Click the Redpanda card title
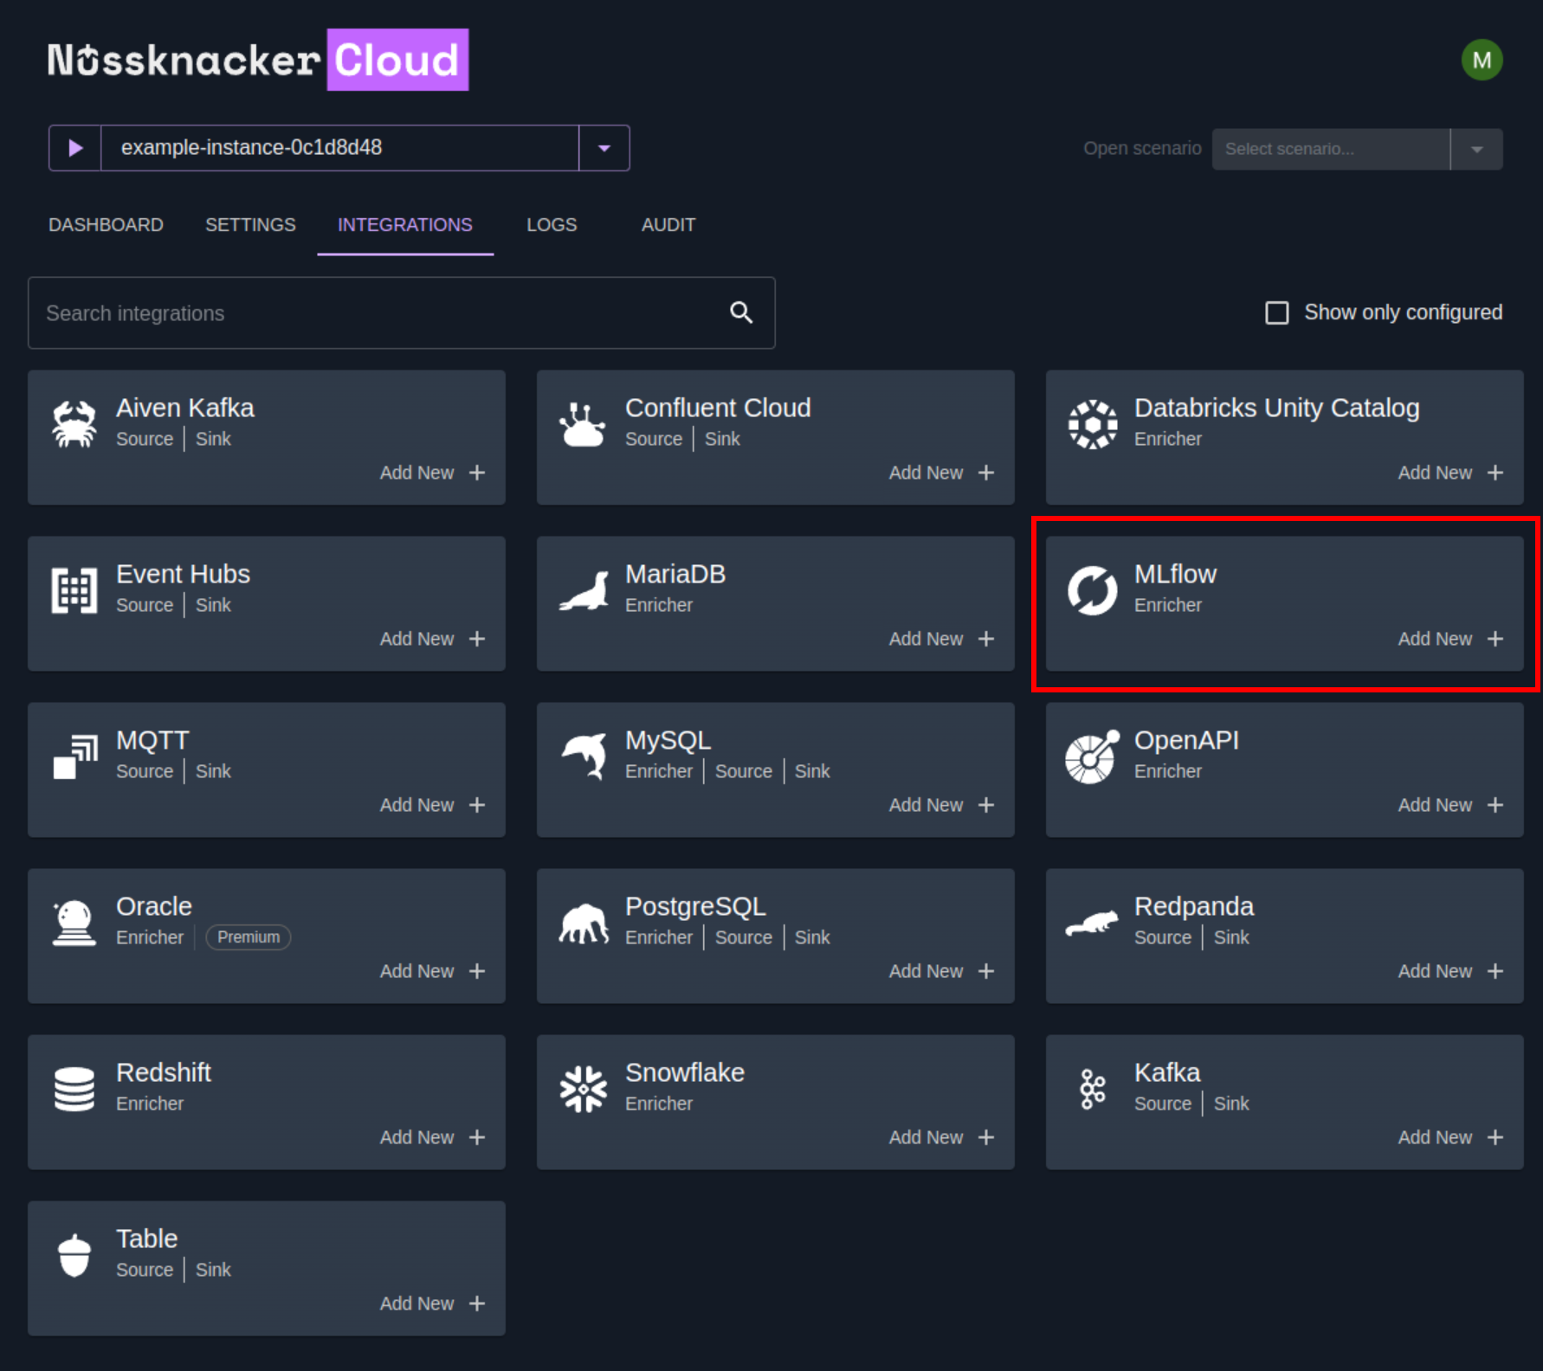The image size is (1543, 1371). (1194, 906)
